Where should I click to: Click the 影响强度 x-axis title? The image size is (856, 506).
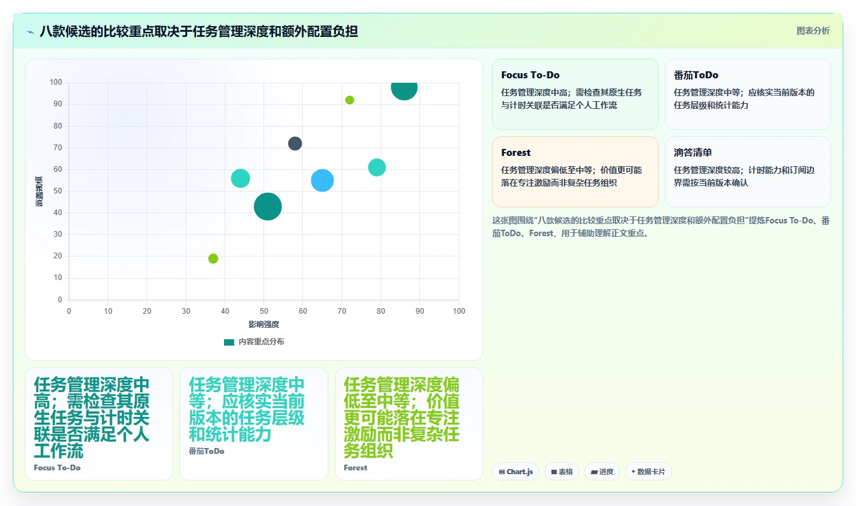coord(263,325)
